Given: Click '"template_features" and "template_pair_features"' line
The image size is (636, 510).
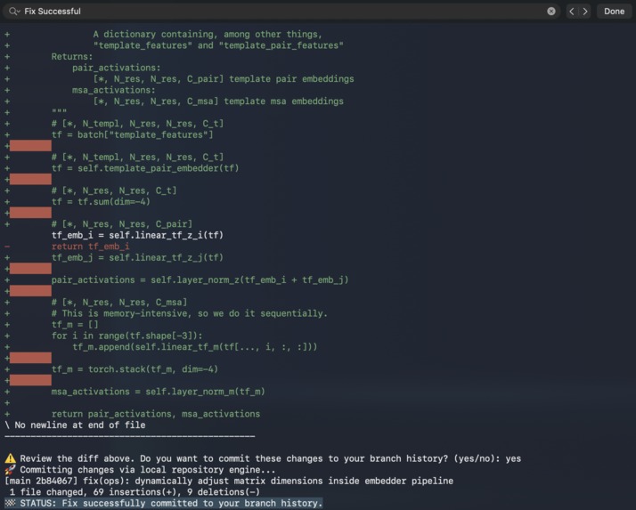Looking at the screenshot, I should (218, 45).
